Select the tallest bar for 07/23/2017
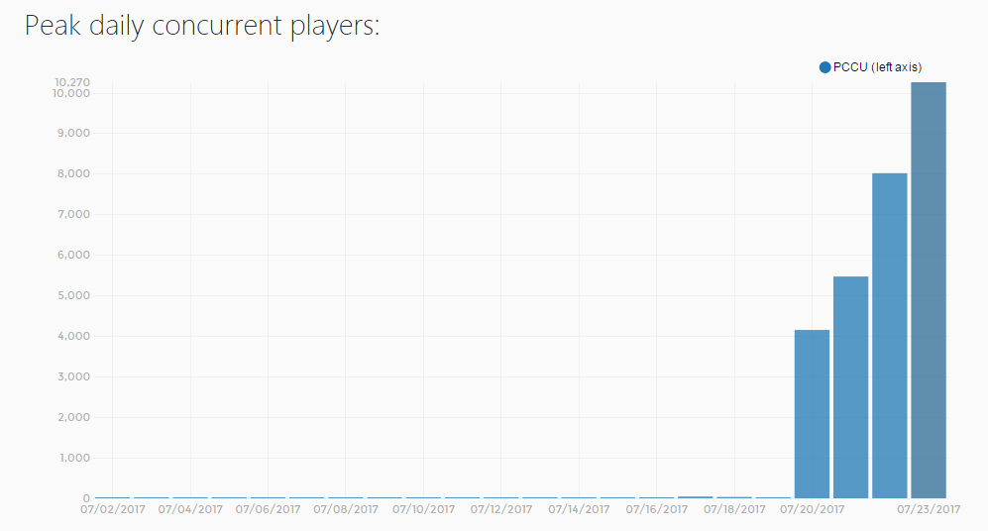This screenshot has height=531, width=988. tap(929, 290)
